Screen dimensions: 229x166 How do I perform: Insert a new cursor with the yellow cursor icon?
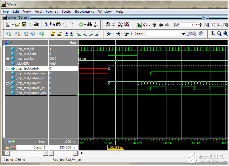pyautogui.click(x=53, y=34)
